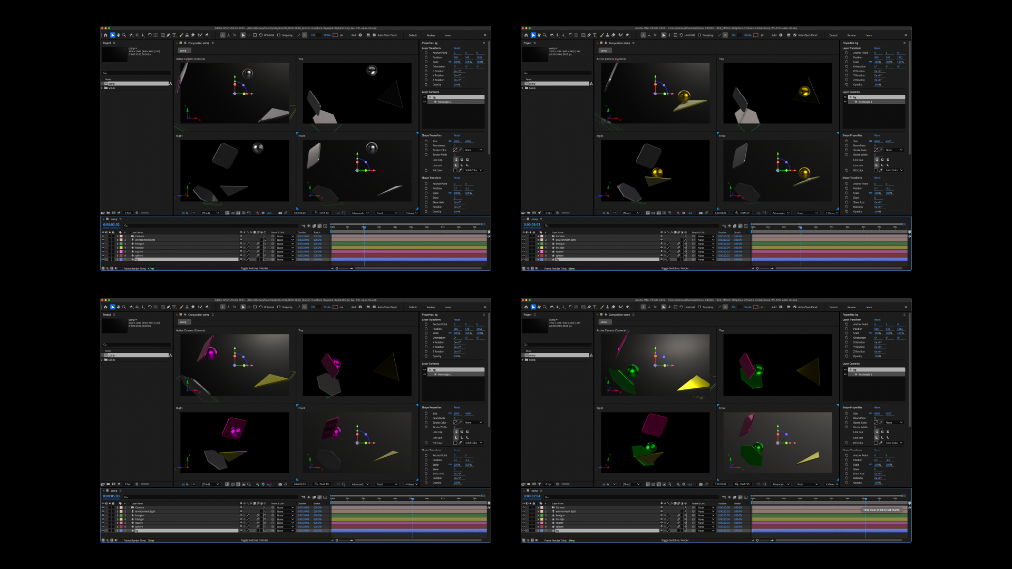The image size is (1012, 569).
Task: Take snapshot with camera icon in top-left viewer
Action: pyautogui.click(x=280, y=213)
